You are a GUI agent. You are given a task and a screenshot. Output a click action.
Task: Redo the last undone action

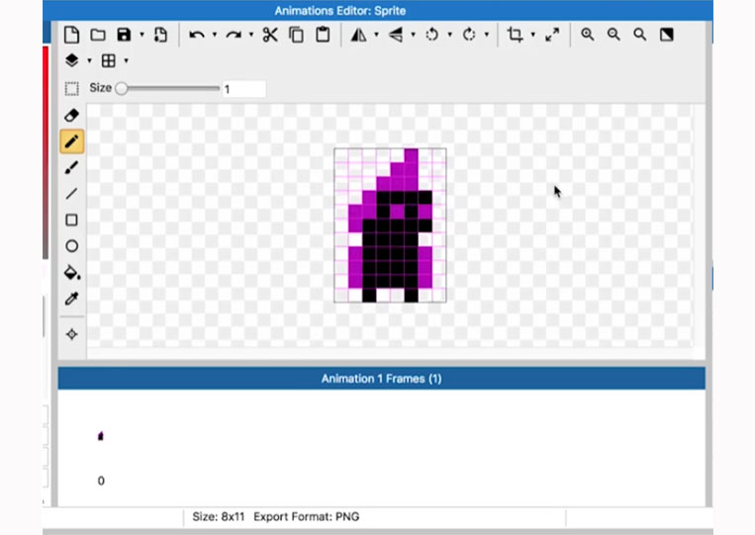point(234,35)
